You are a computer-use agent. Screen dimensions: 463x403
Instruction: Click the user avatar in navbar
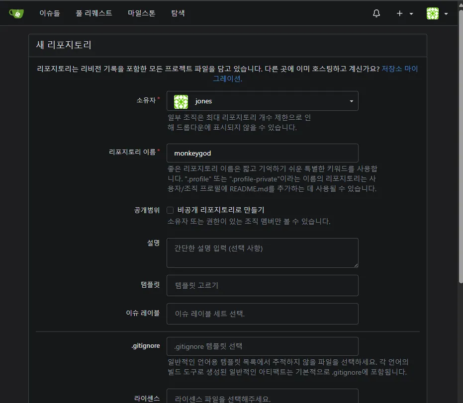tap(432, 13)
